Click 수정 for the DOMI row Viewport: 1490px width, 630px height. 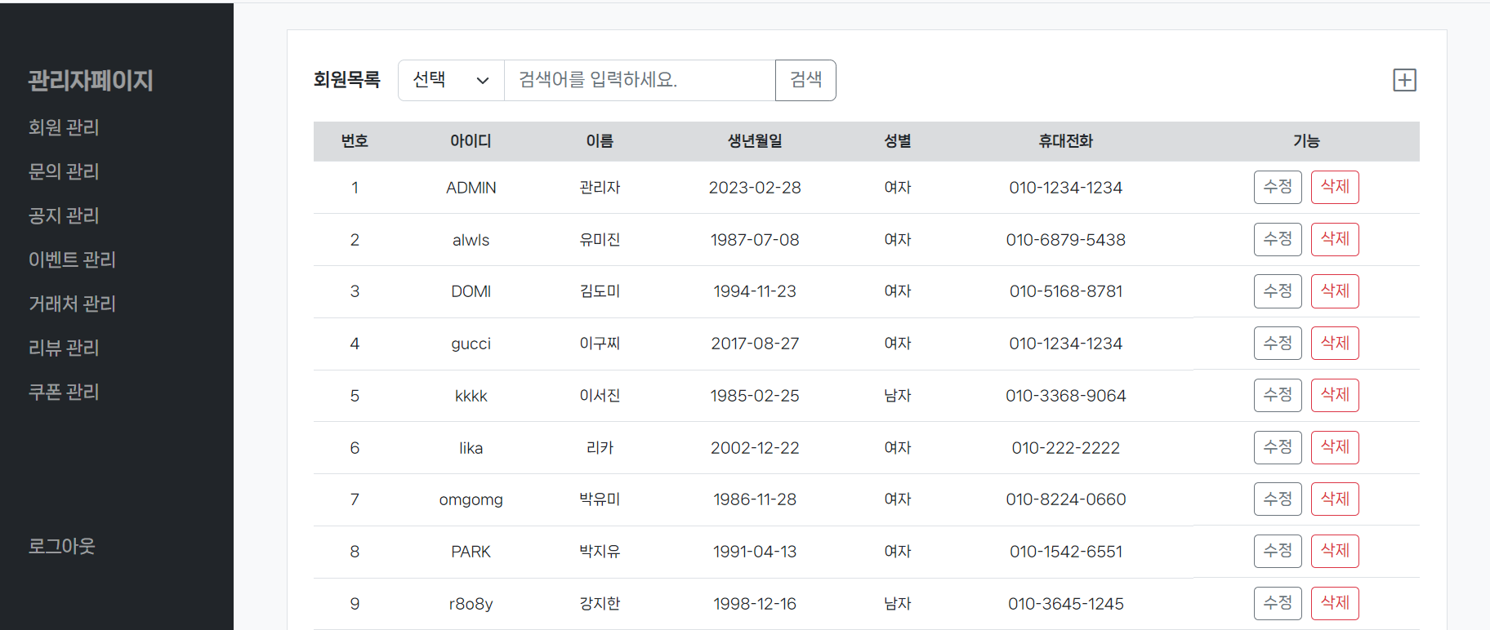pos(1278,291)
